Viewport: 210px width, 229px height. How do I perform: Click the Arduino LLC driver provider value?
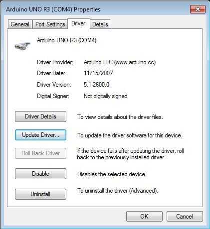120,62
